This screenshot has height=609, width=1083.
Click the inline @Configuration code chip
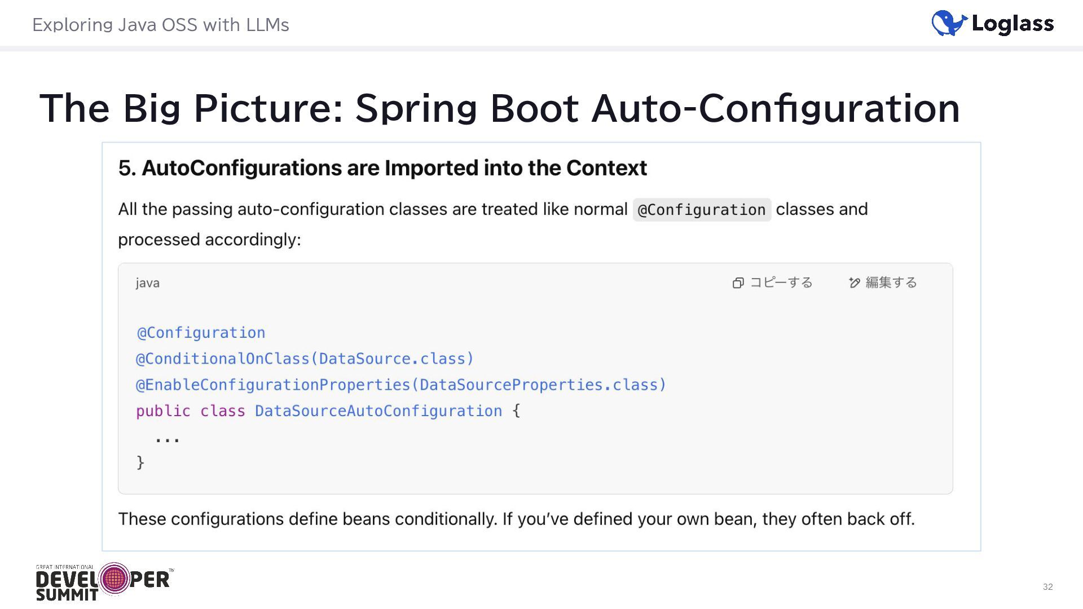[x=701, y=210]
